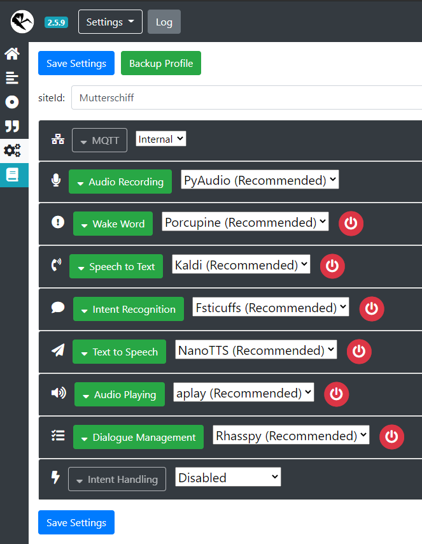The image size is (422, 544).
Task: Focus the siteId input field
Action: [246, 97]
